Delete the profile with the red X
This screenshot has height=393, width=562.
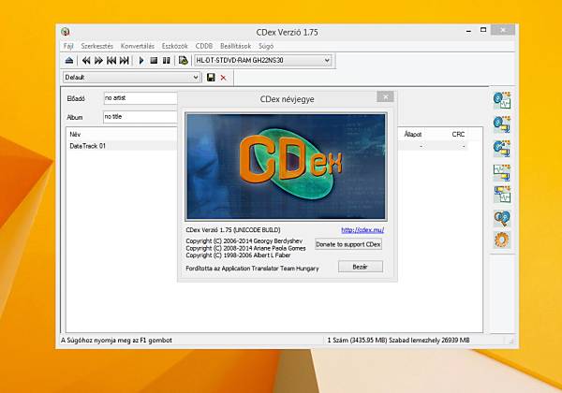point(223,78)
